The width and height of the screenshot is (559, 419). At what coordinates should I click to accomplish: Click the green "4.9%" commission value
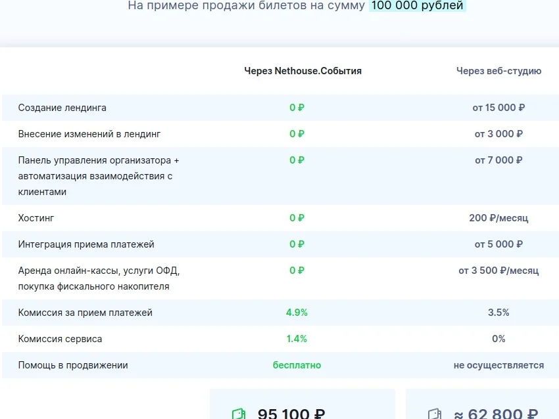coord(296,313)
